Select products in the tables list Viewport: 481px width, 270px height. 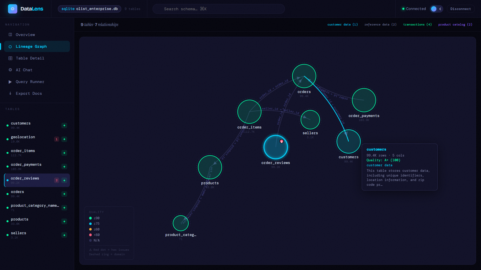point(37,221)
